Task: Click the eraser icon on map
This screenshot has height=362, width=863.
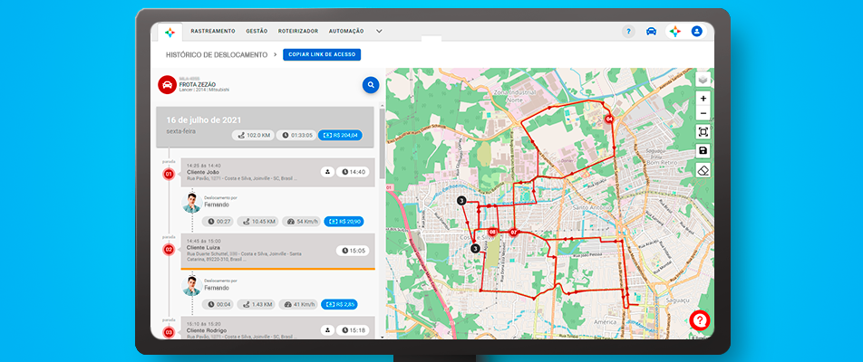Action: click(703, 170)
